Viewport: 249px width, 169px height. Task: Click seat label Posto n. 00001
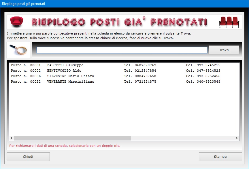click(x=26, y=65)
